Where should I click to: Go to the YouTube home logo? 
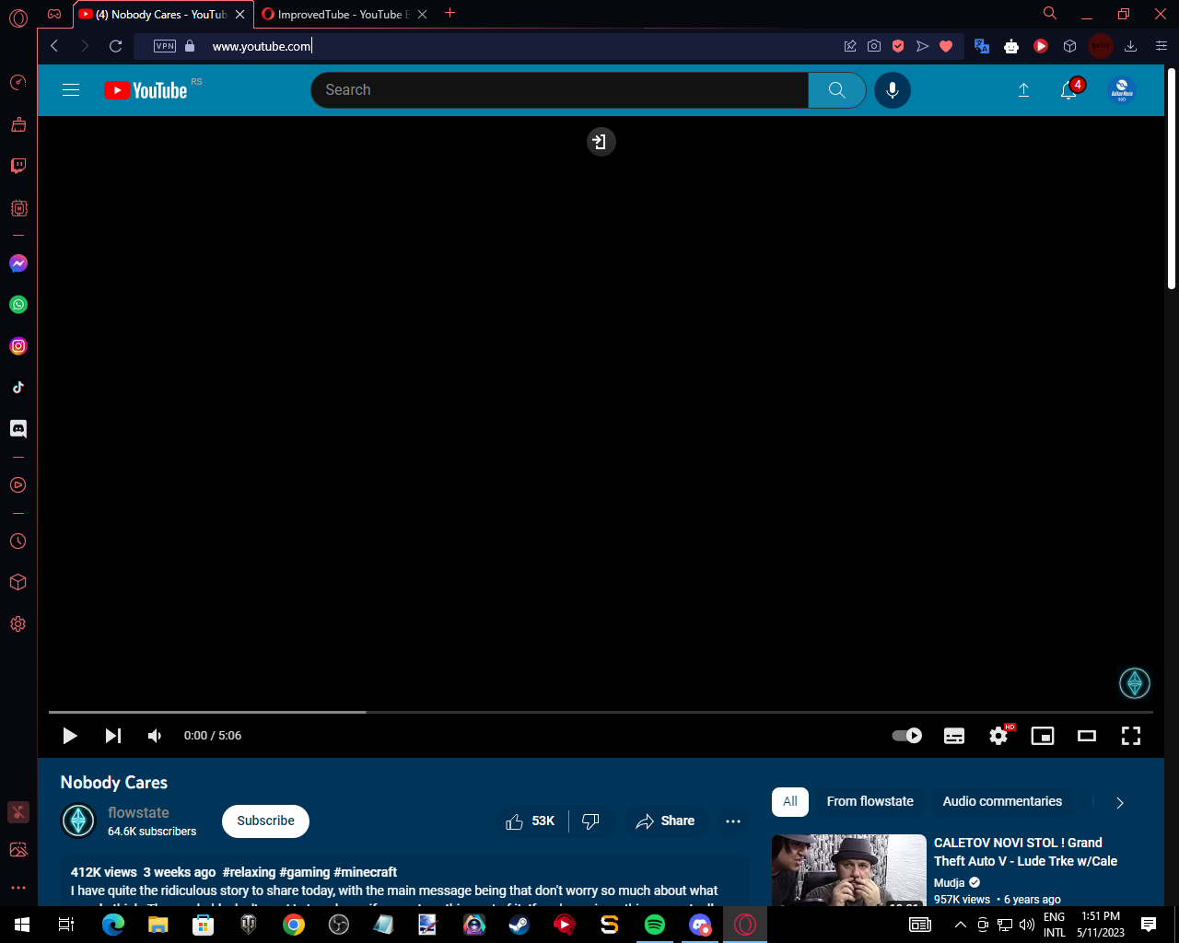click(146, 90)
